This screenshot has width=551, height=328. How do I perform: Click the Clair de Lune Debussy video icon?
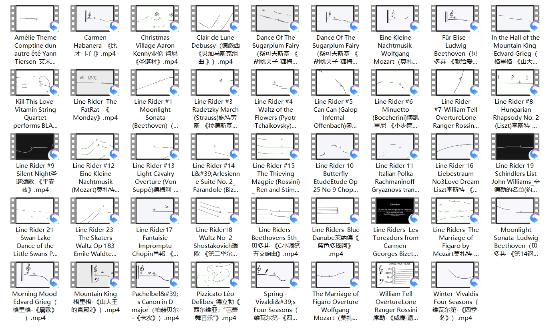coord(215,18)
